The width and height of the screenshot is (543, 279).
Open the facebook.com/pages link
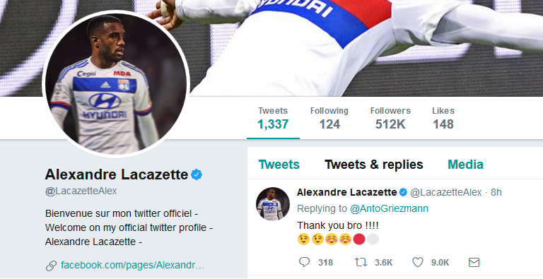click(133, 266)
